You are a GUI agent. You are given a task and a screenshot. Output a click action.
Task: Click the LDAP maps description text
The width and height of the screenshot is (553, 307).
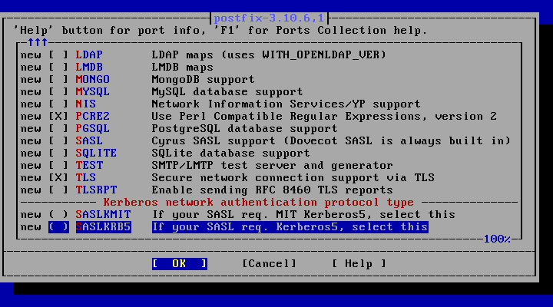pyautogui.click(x=269, y=55)
